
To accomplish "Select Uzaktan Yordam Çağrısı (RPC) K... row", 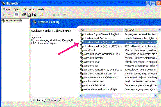I will point(103,46).
